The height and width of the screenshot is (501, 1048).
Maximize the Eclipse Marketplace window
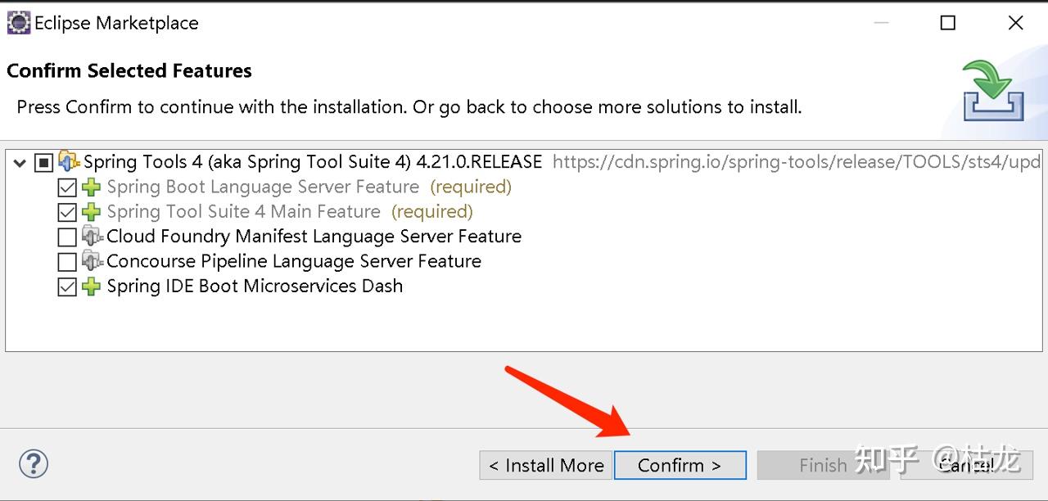point(948,23)
